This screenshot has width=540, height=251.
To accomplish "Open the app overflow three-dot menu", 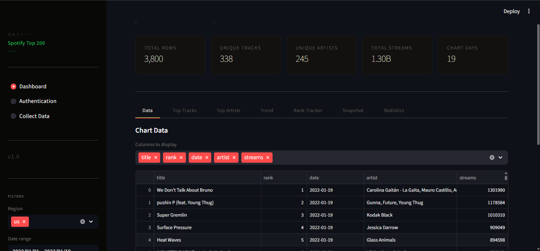I will point(529,11).
